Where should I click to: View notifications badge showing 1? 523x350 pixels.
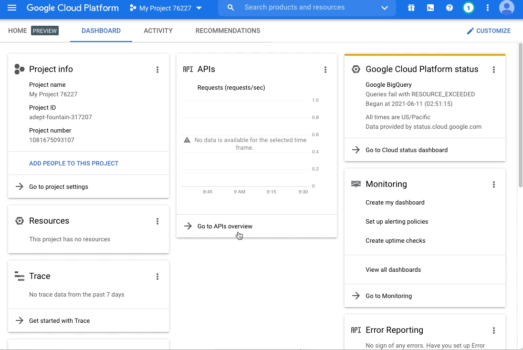tap(468, 8)
